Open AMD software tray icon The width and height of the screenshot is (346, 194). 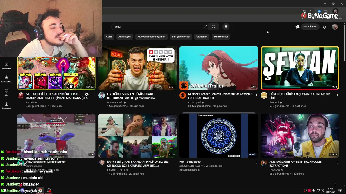(309, 190)
